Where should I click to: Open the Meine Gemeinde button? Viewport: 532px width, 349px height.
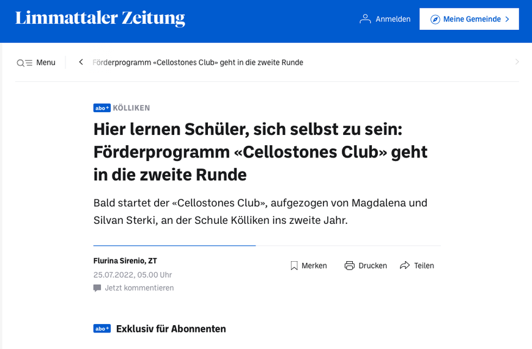[x=469, y=19]
